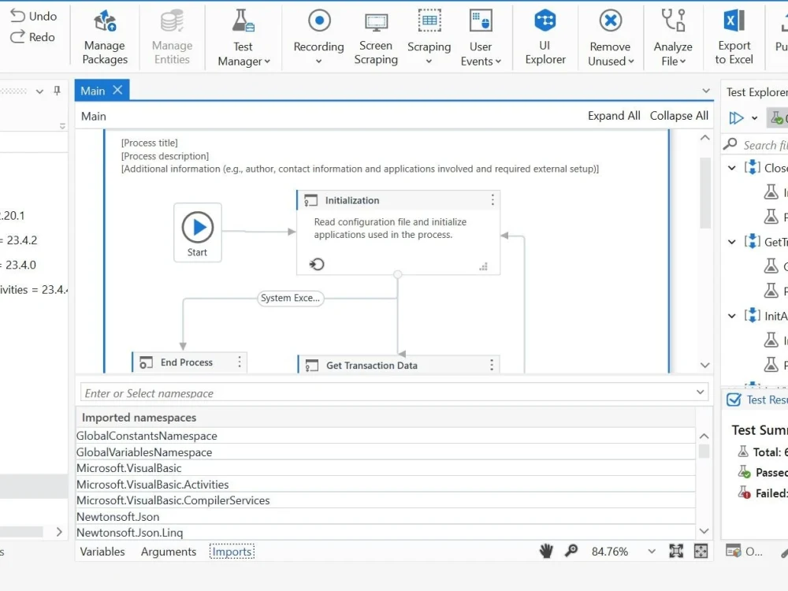Open the zoom percentage dropdown
This screenshot has width=788, height=591.
[652, 552]
